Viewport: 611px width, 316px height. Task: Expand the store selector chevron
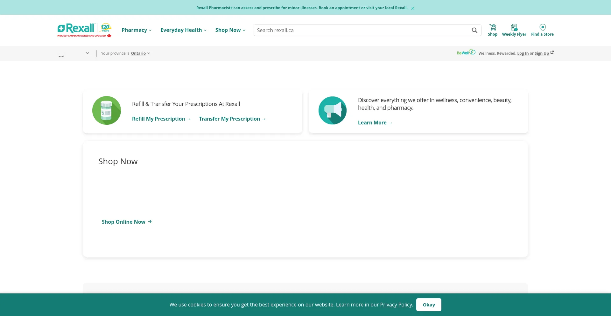click(x=88, y=53)
